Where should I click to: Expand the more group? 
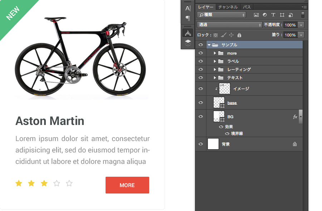215,53
